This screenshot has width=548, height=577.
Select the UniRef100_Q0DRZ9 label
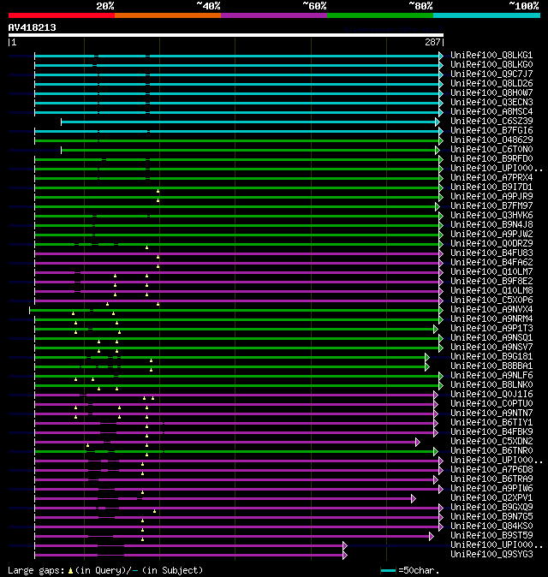[491, 244]
